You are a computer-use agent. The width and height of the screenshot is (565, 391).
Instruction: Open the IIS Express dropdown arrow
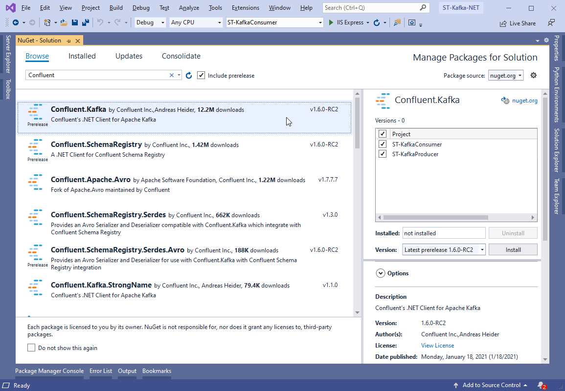[368, 22]
